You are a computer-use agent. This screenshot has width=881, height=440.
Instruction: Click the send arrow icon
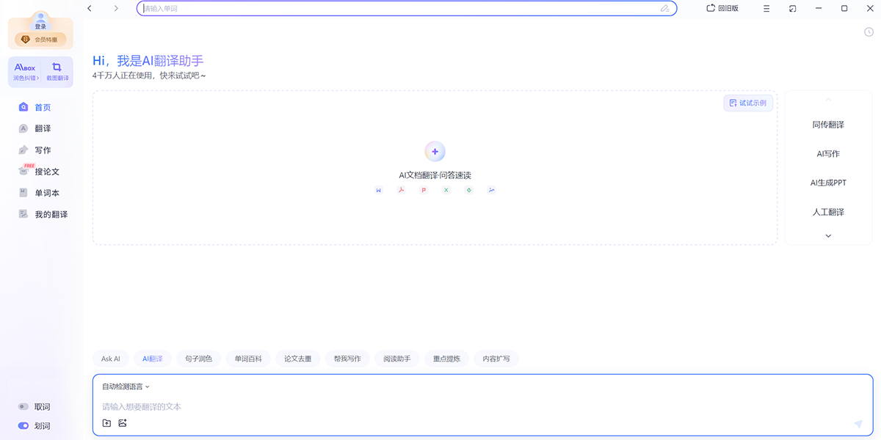858,424
